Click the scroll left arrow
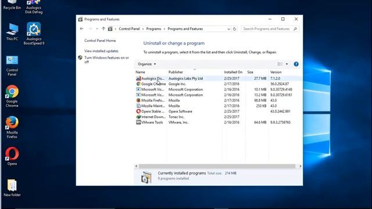This screenshot has height=209, width=372. click(136, 166)
